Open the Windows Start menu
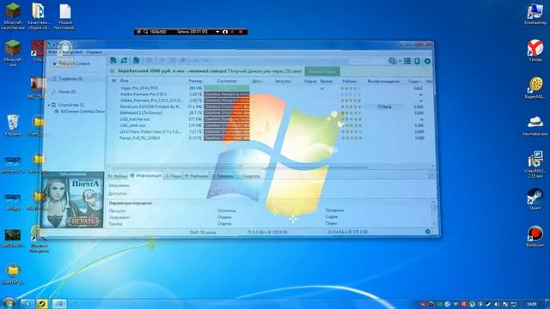550x309 pixels. [9, 303]
